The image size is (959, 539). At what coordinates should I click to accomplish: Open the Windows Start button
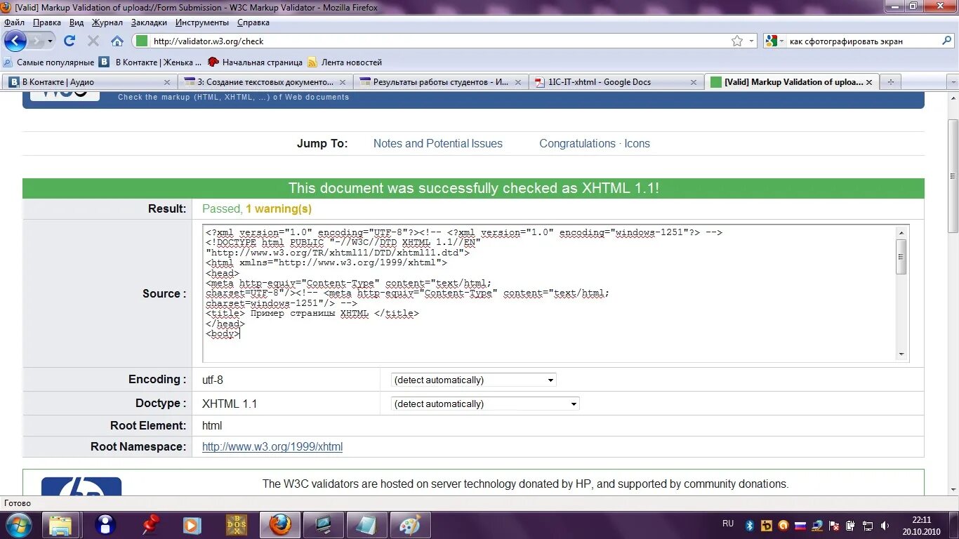coord(18,524)
